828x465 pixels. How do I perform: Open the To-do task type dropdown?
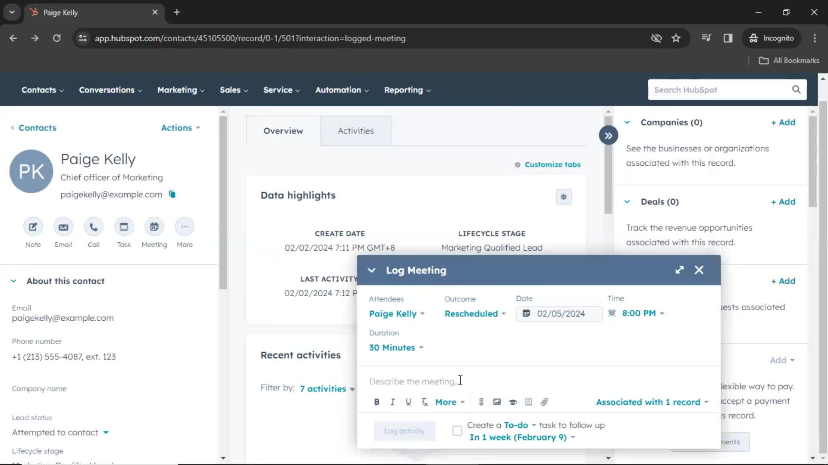[520, 425]
